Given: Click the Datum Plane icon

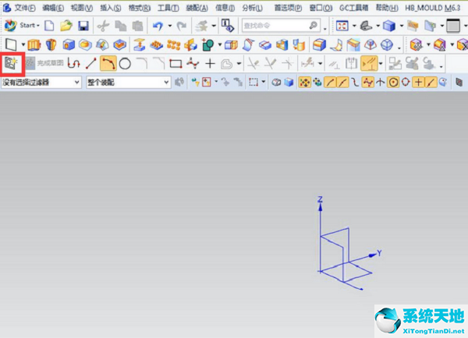Looking at the screenshot, I should [x=11, y=45].
